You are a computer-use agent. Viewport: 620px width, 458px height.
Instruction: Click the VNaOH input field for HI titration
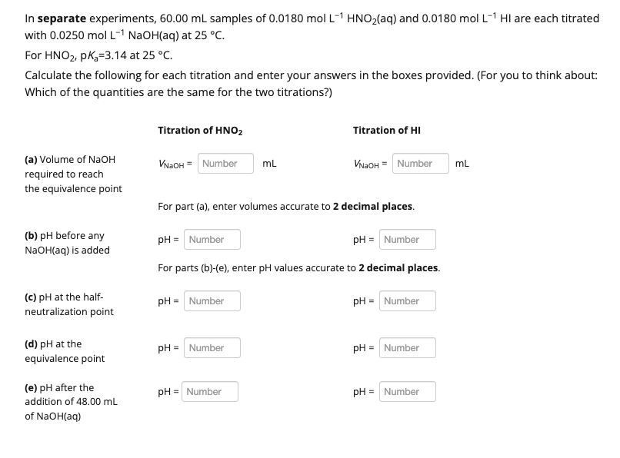pyautogui.click(x=420, y=163)
